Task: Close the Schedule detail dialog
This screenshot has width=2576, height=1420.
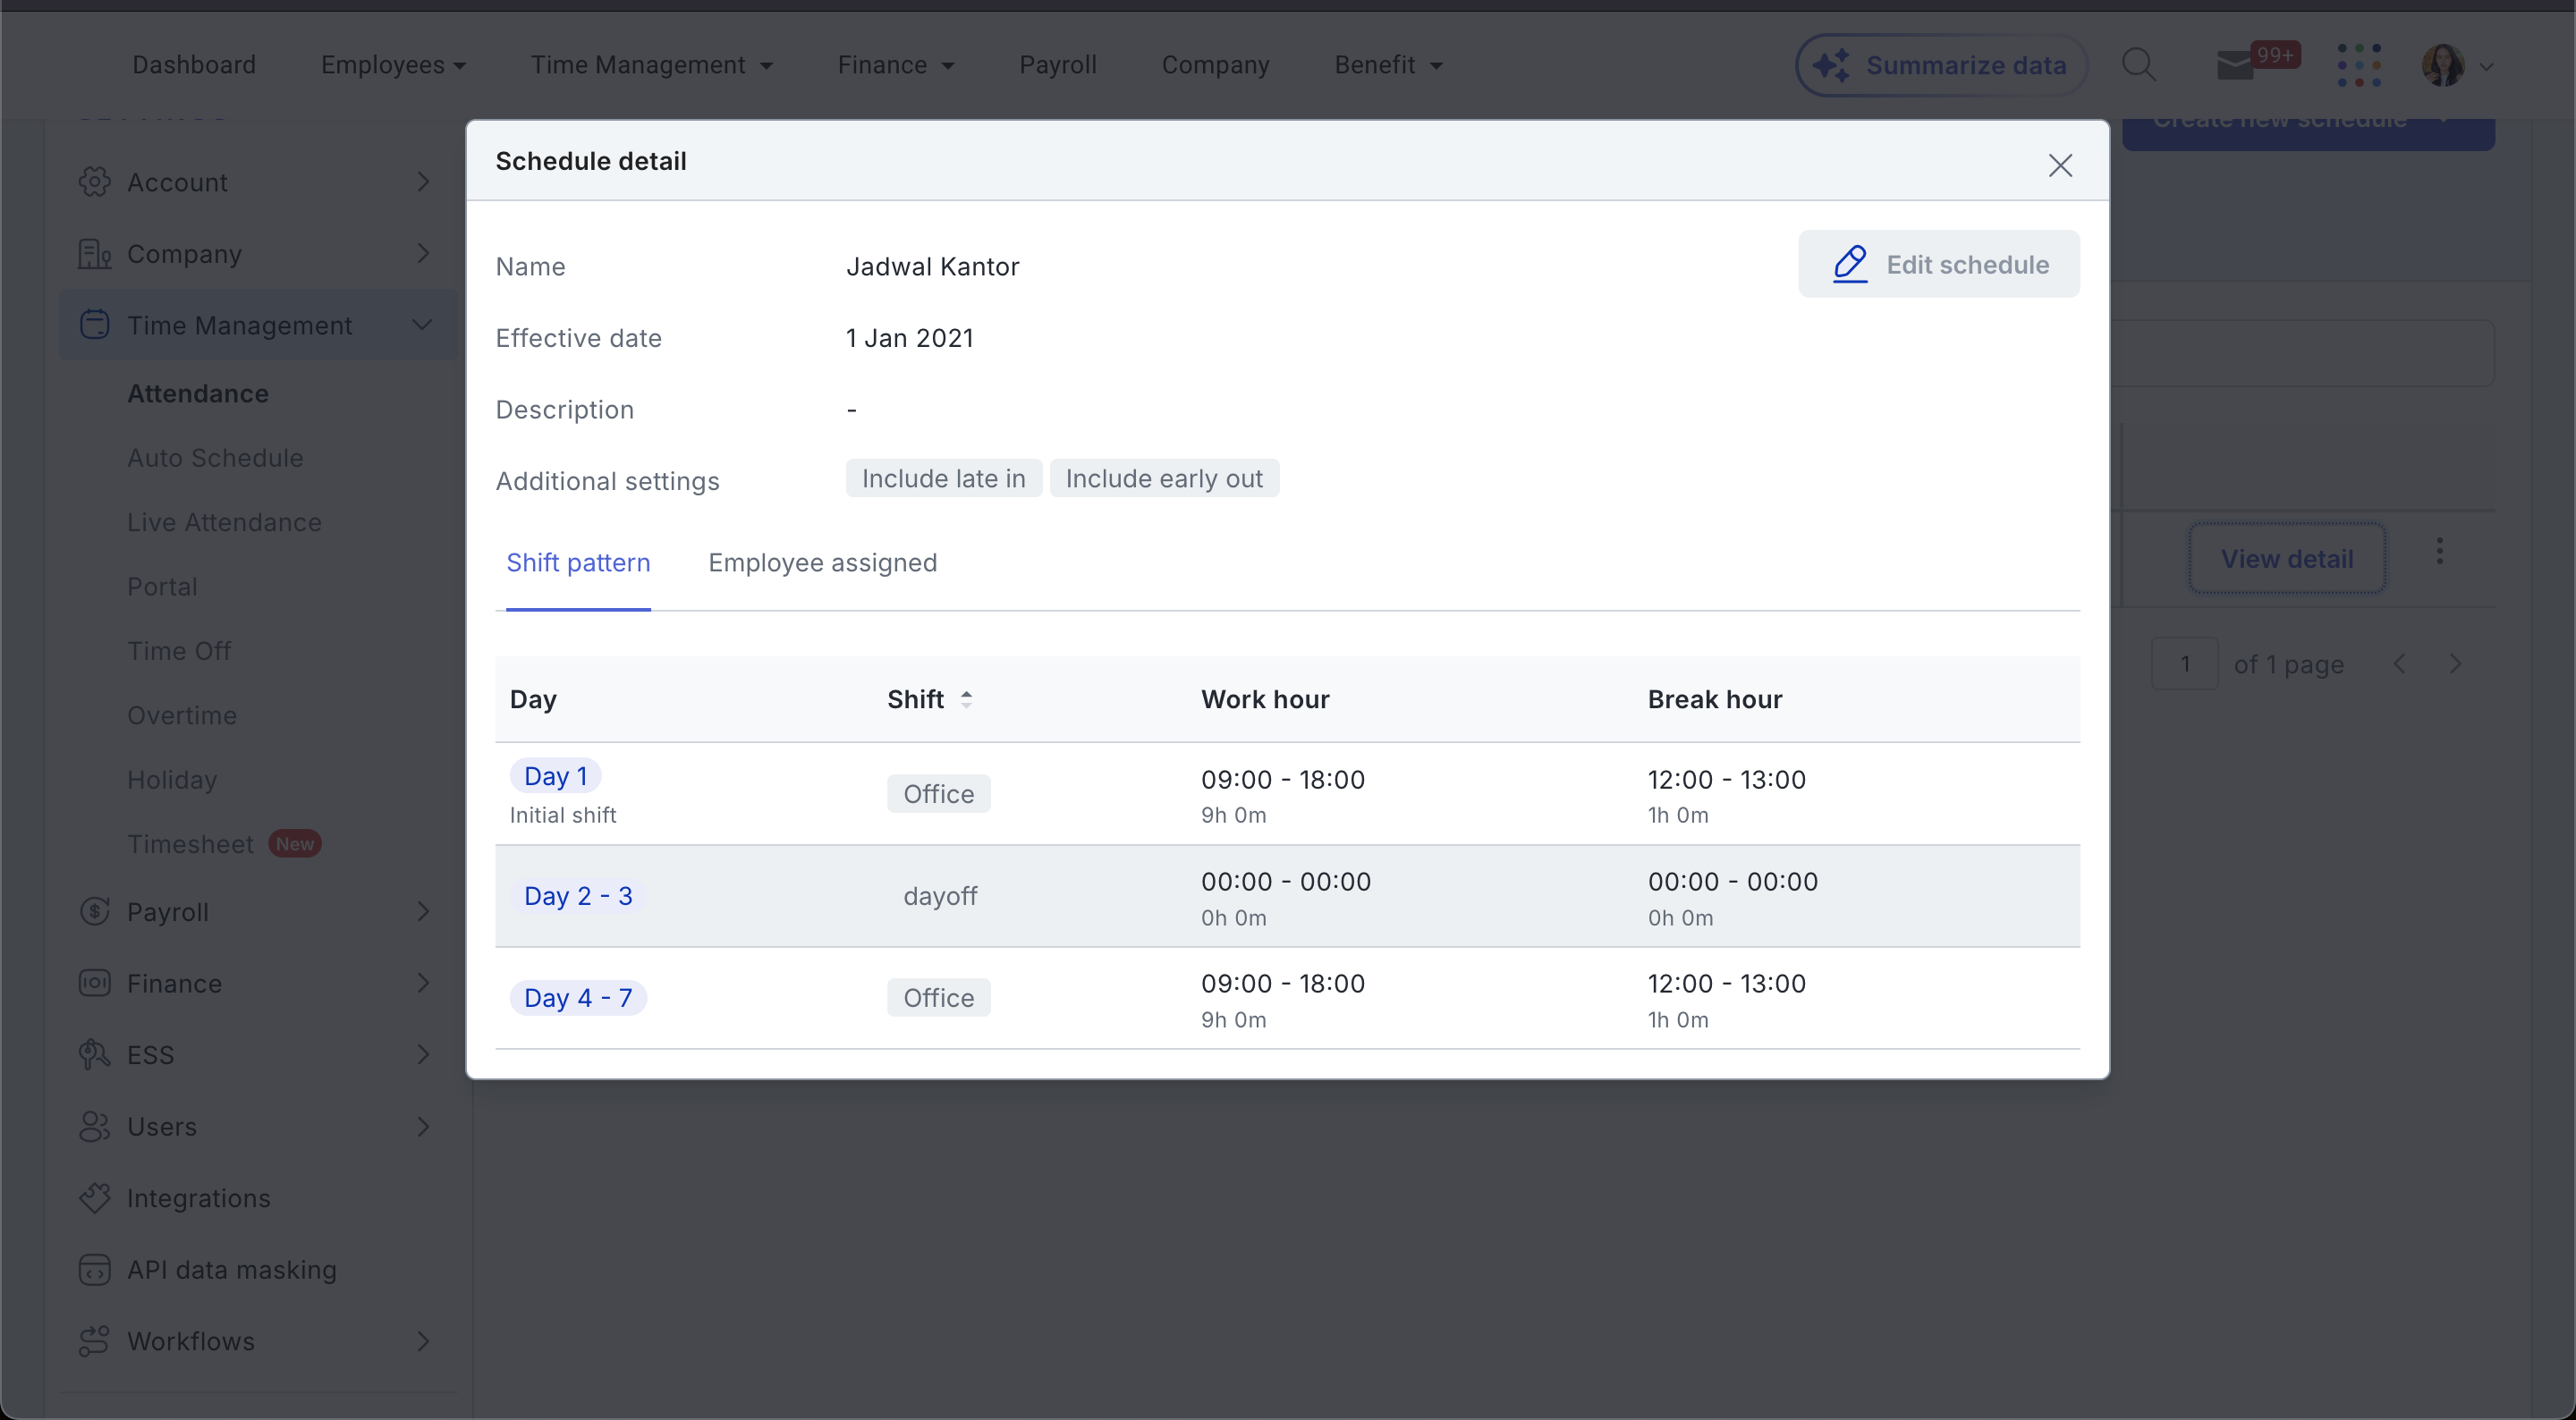Action: pos(2059,165)
